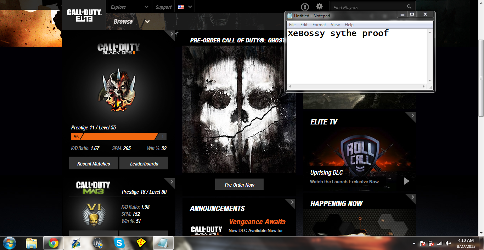This screenshot has height=250, width=484.
Task: Click the taskbar clock showing 4:10 AM
Action: coord(466,243)
